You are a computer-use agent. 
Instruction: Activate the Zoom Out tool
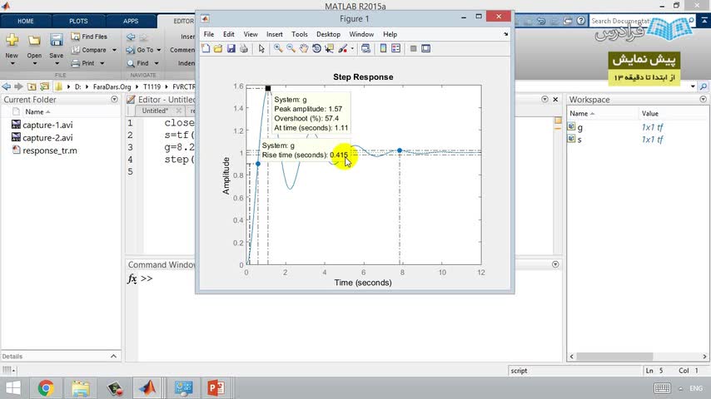tap(291, 48)
